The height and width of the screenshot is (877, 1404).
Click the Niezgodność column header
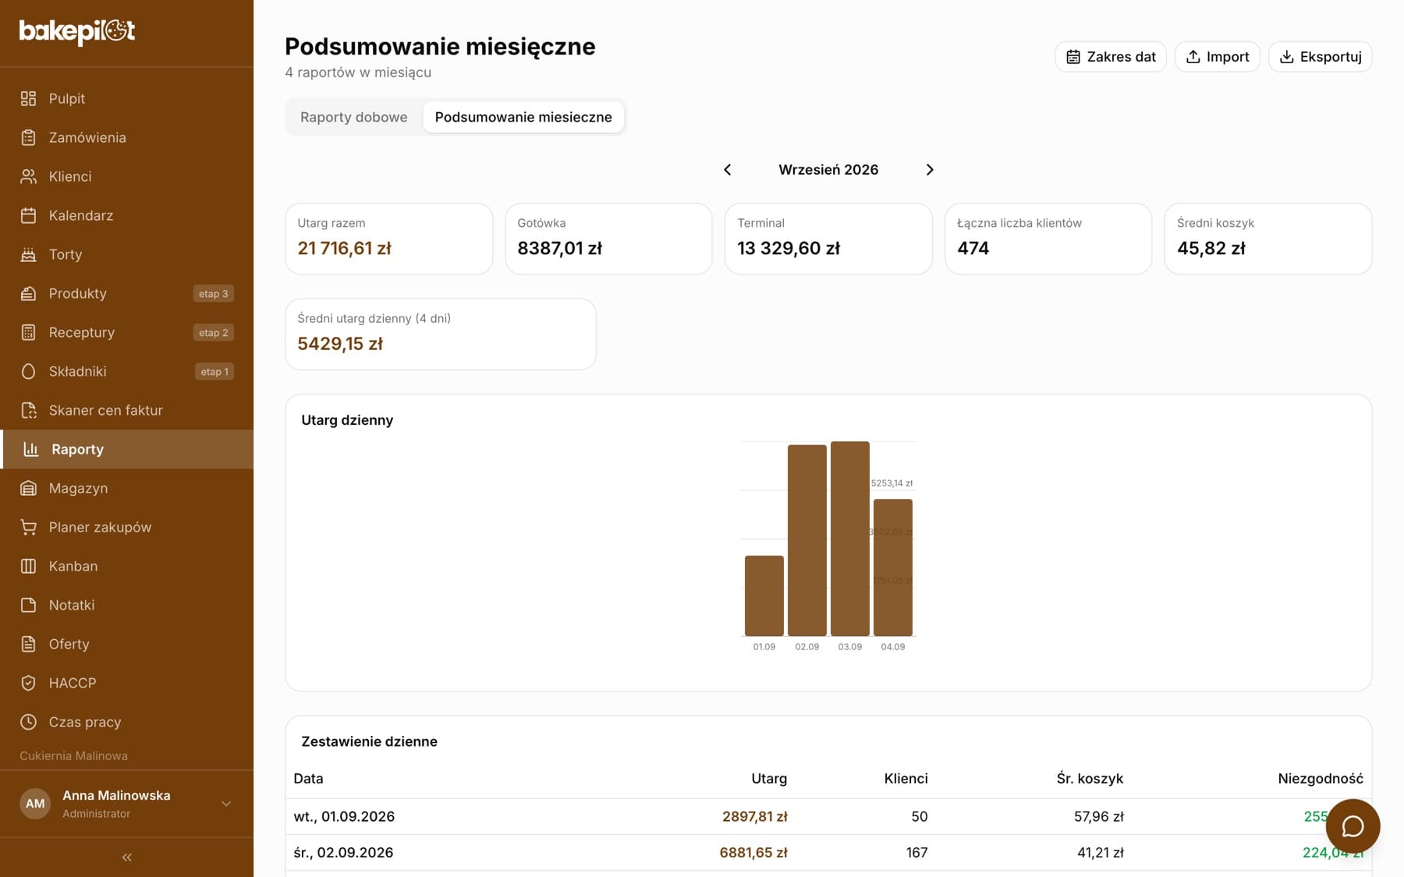(x=1321, y=779)
